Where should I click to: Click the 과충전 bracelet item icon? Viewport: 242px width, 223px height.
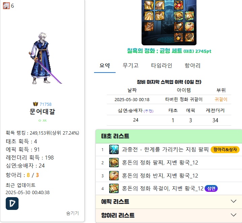point(114,149)
